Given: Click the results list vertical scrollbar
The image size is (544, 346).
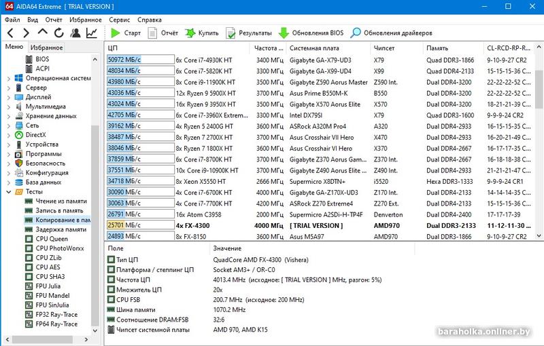Looking at the screenshot, I should (539, 141).
